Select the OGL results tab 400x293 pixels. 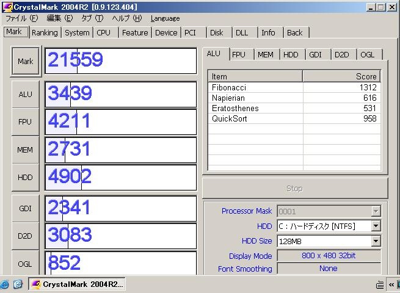[x=367, y=54]
